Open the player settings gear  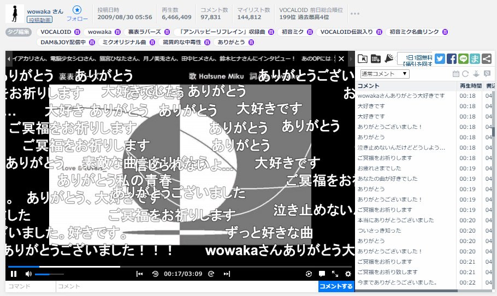[348, 274]
